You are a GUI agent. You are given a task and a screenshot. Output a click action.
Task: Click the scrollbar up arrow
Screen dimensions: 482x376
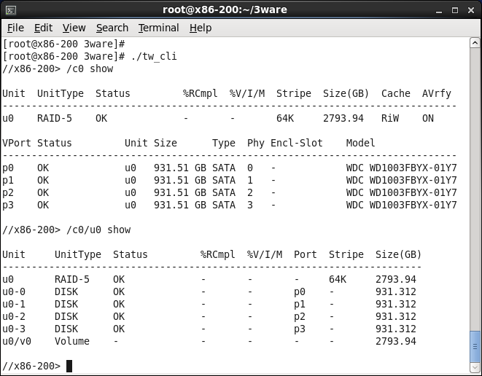(475, 42)
